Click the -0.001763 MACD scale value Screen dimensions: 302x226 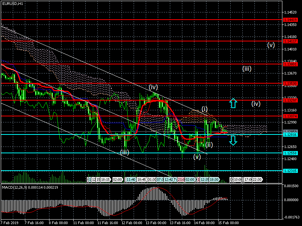[291, 217]
